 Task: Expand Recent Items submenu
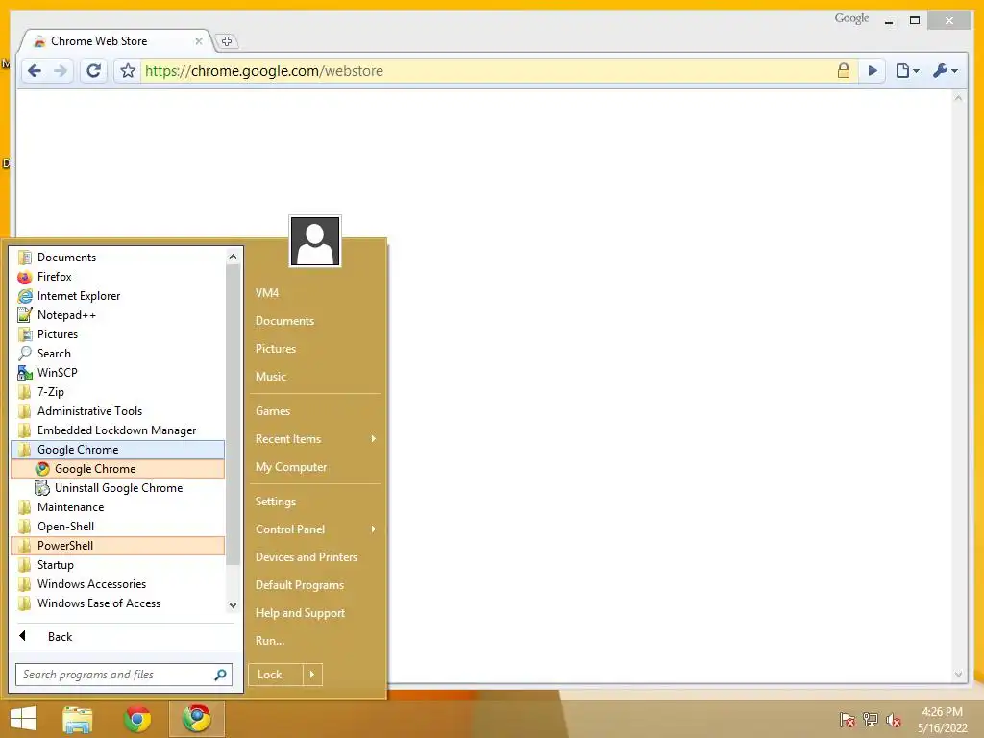pyautogui.click(x=315, y=439)
